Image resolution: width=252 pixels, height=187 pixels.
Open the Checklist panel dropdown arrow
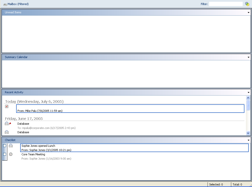point(248,140)
